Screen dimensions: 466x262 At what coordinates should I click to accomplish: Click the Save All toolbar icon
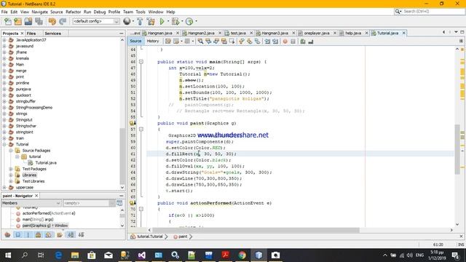tap(39, 21)
